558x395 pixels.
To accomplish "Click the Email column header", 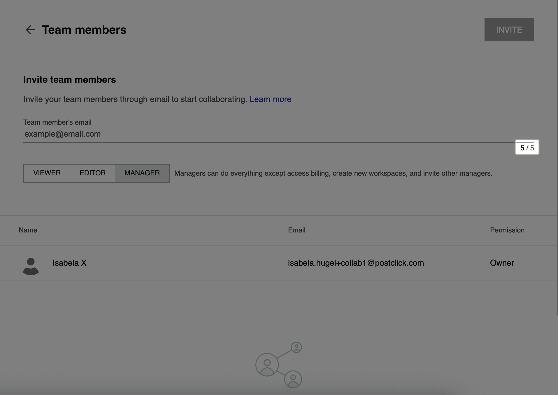I will pos(296,230).
